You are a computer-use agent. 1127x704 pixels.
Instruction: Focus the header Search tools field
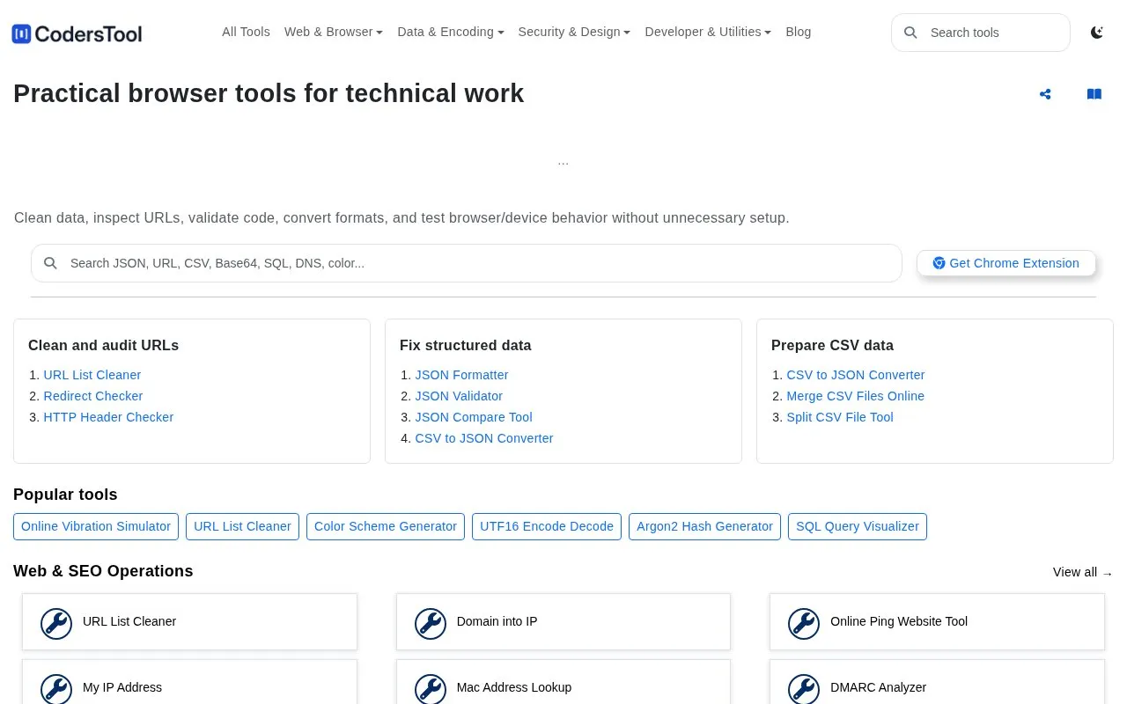[x=981, y=33]
